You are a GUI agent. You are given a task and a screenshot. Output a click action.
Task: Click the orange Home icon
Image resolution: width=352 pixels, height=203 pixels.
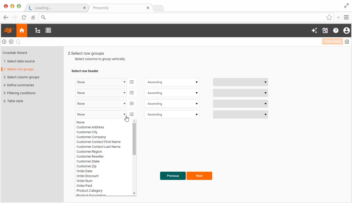[x=22, y=31]
